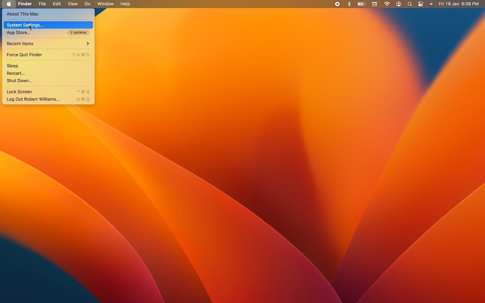Expand the Recent Items submenu arrow
The width and height of the screenshot is (485, 303).
88,44
